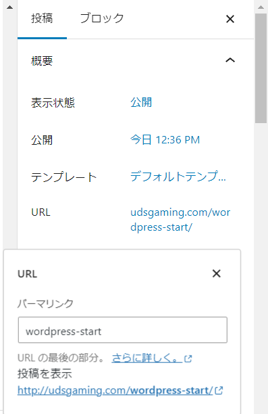Screen dimensions: 268x414
Task: Collapse the 概要 panel chevron
Action: pos(230,60)
